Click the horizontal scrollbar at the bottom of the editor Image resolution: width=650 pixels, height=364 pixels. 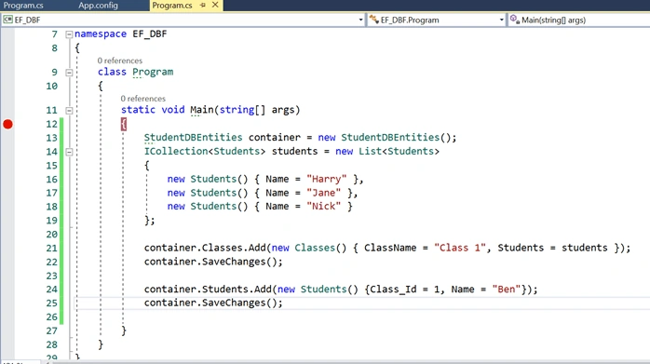(x=348, y=361)
